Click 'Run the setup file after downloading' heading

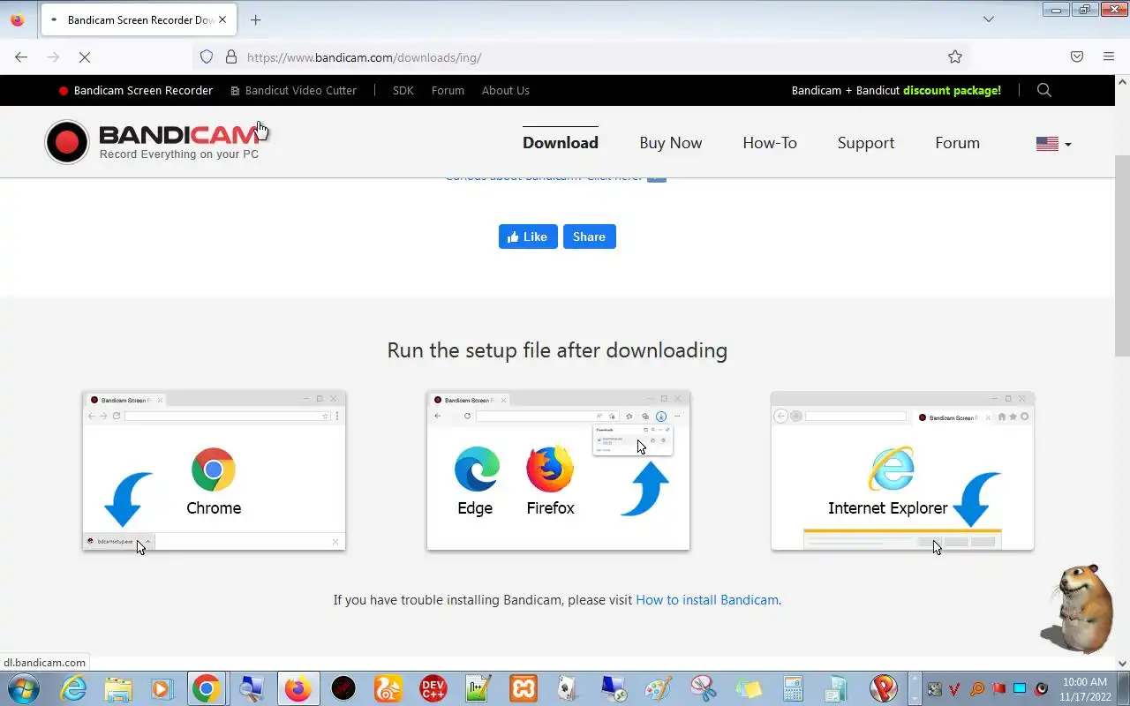pyautogui.click(x=557, y=350)
